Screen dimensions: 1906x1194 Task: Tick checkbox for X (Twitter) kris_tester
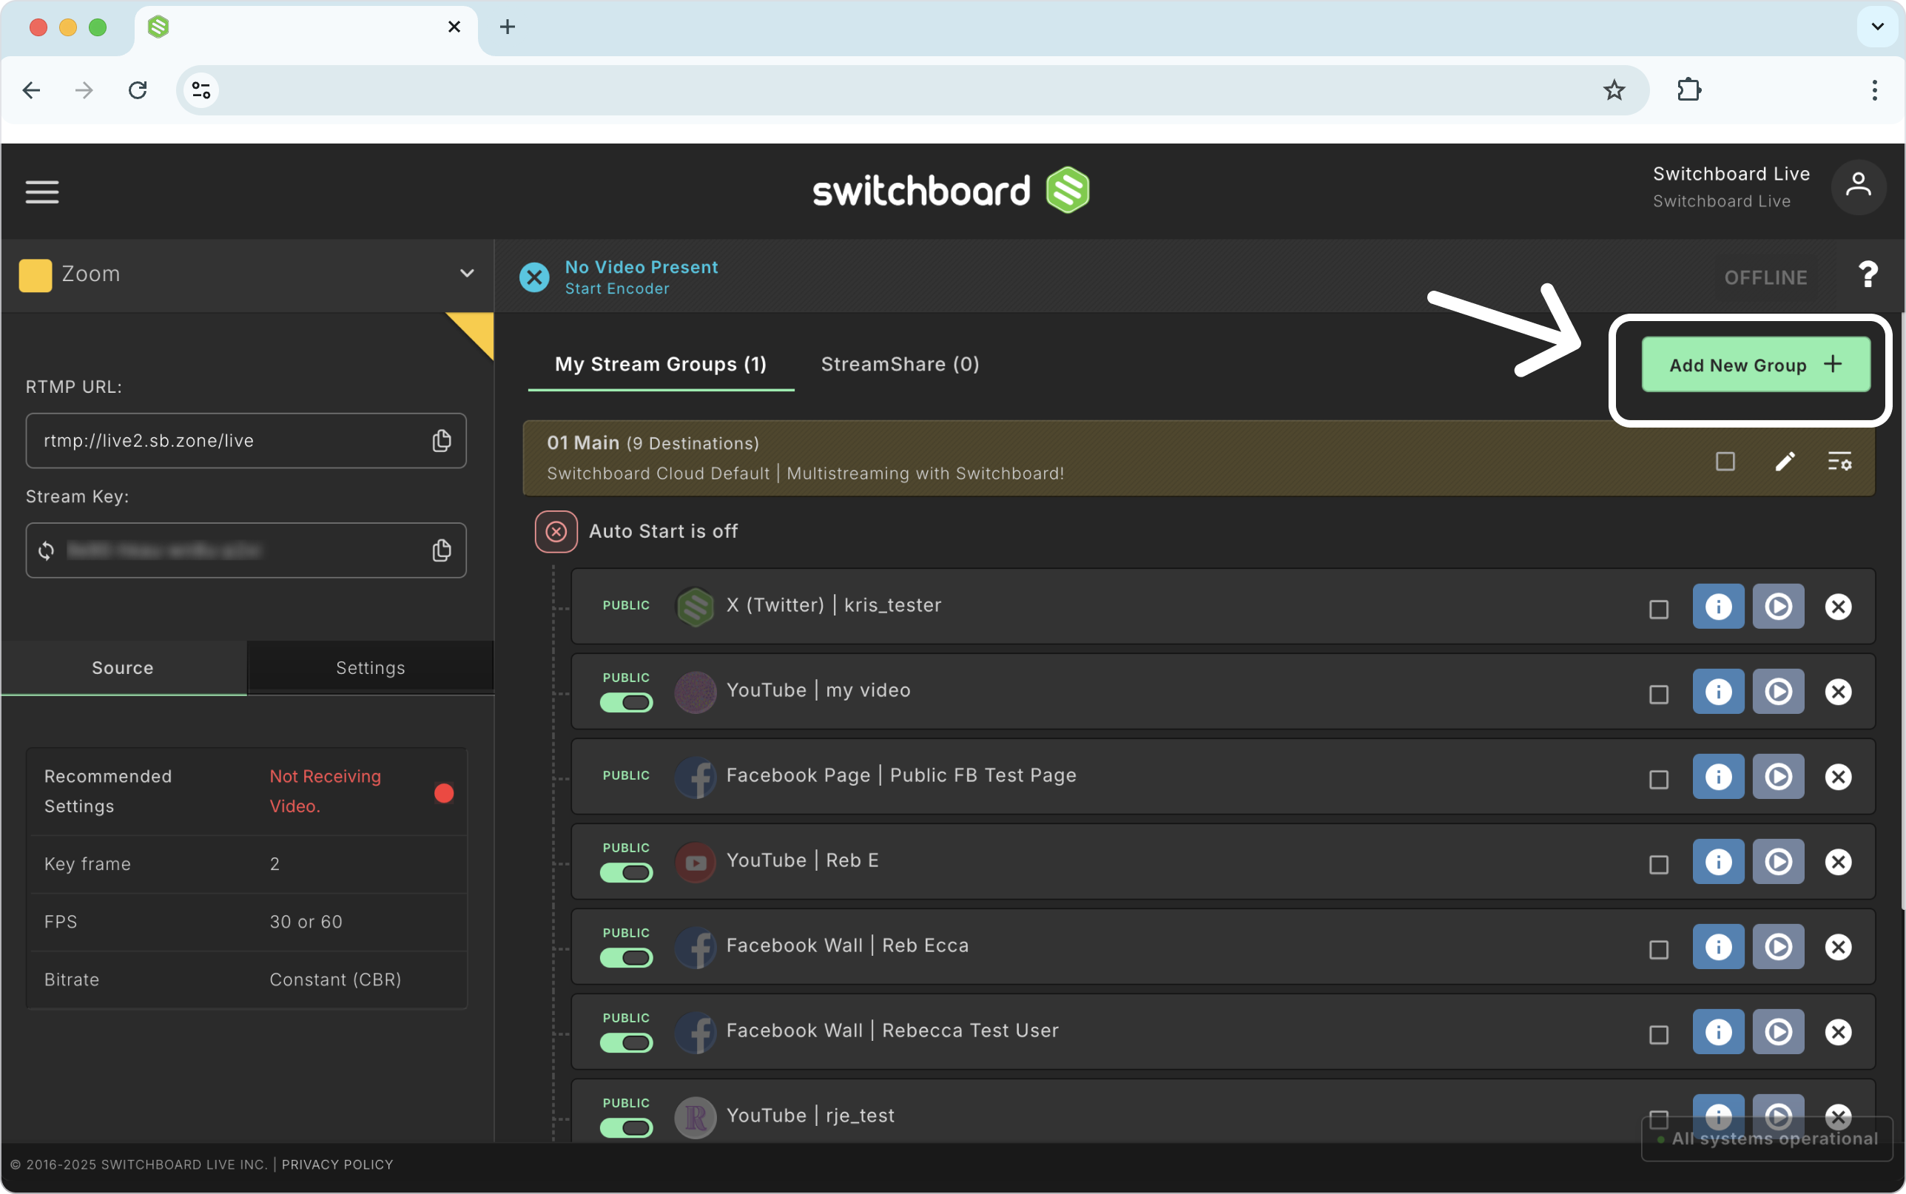click(1659, 609)
